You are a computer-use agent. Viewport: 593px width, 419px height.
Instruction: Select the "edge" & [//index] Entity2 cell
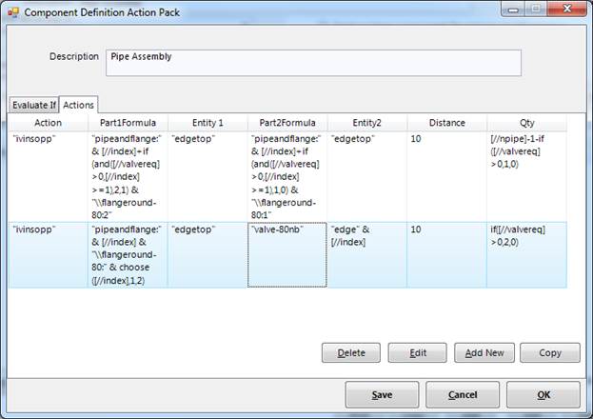(x=367, y=254)
